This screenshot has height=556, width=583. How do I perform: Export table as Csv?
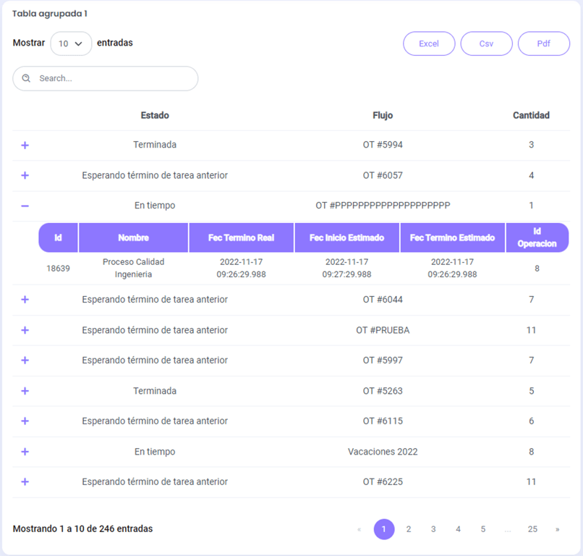click(x=486, y=43)
